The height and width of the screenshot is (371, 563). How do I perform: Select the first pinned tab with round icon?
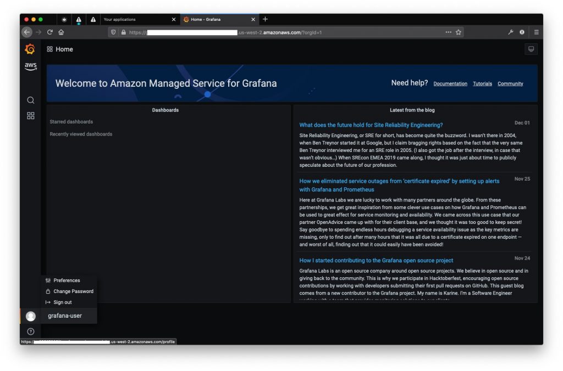(64, 19)
